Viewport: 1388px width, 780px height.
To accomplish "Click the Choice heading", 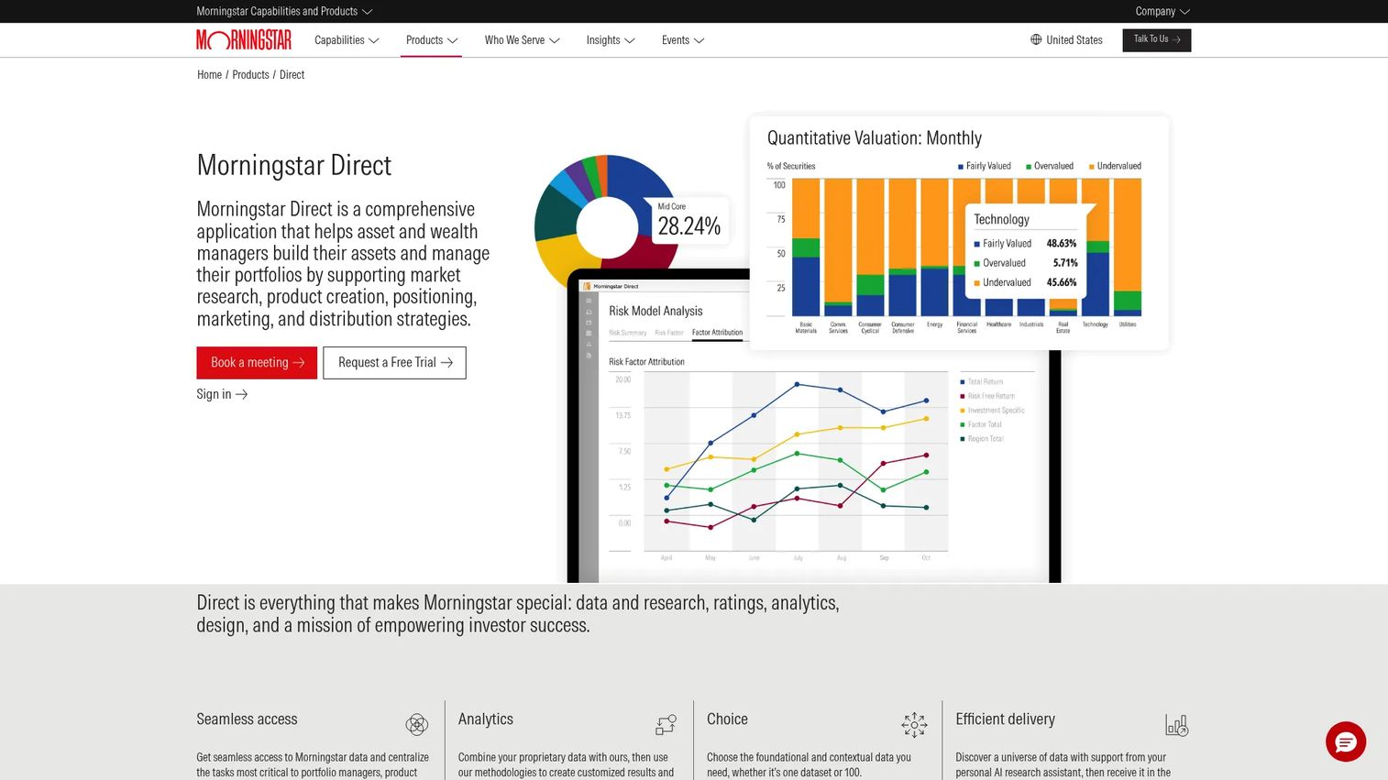I will tap(727, 720).
